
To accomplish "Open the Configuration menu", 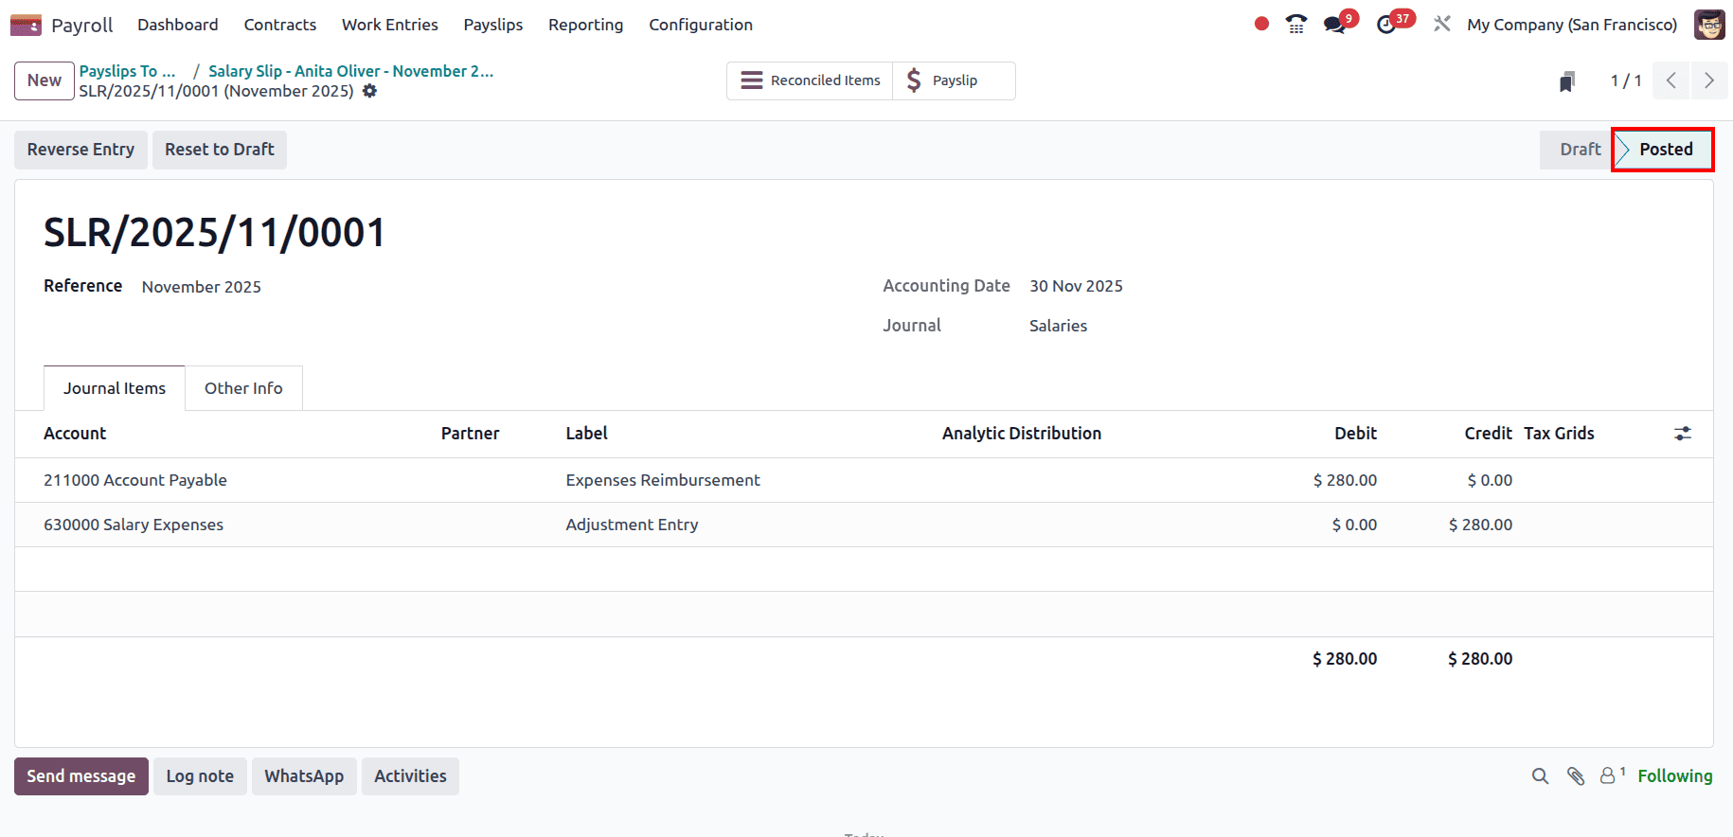I will pyautogui.click(x=701, y=25).
